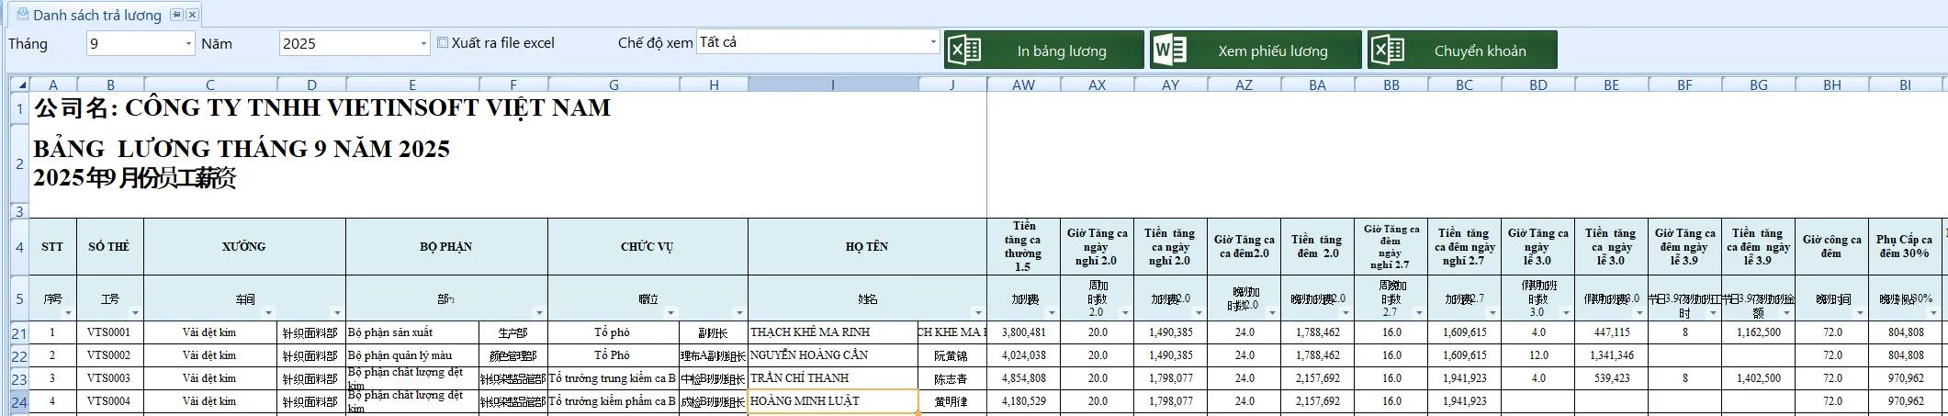Select column header BI
1948x416 pixels.
[1905, 84]
